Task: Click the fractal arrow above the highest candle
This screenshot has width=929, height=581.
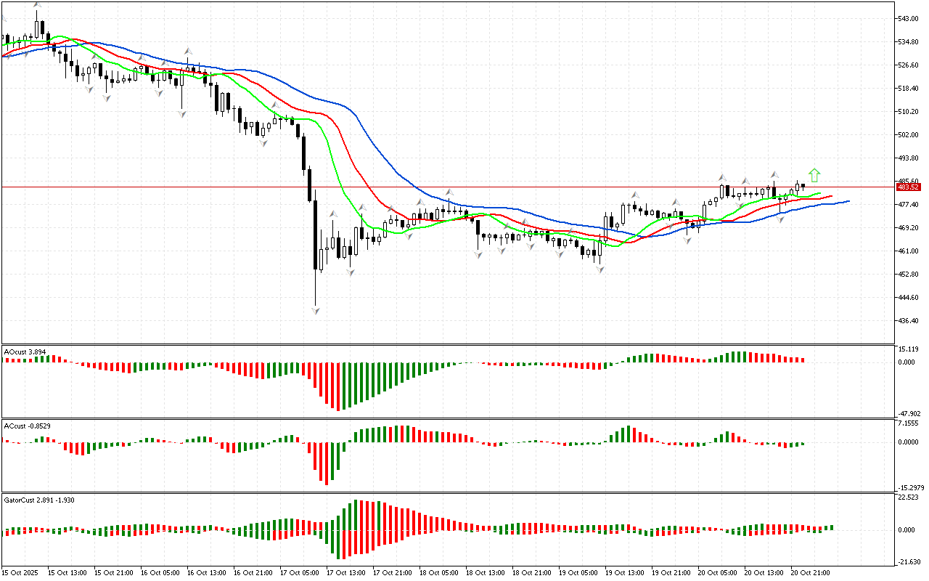Action: tap(37, 5)
